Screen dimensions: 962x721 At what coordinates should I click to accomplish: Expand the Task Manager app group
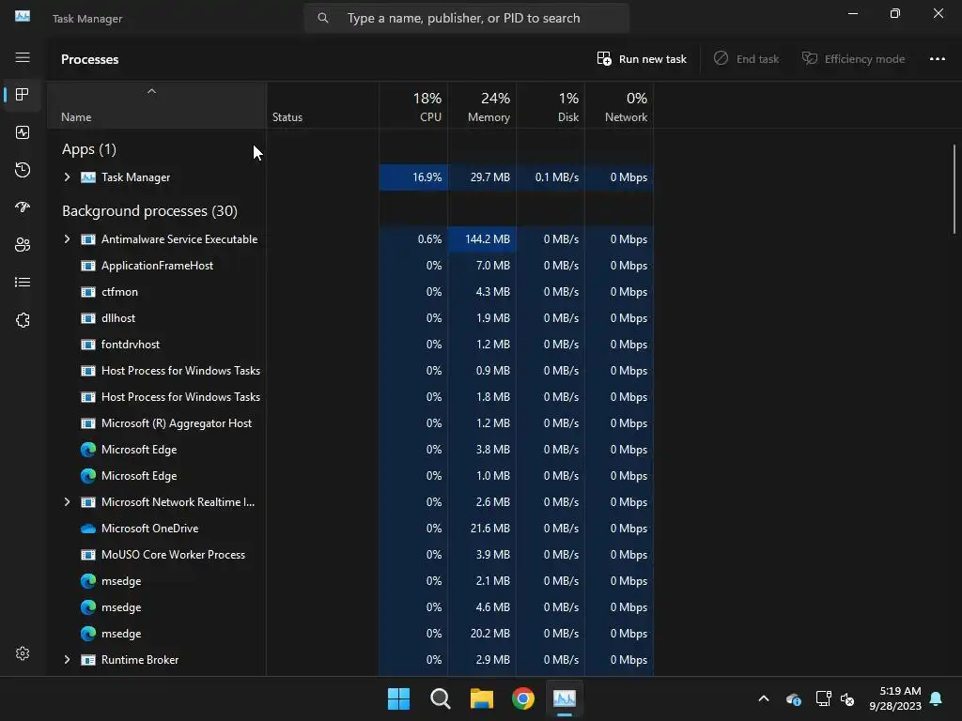pos(67,177)
